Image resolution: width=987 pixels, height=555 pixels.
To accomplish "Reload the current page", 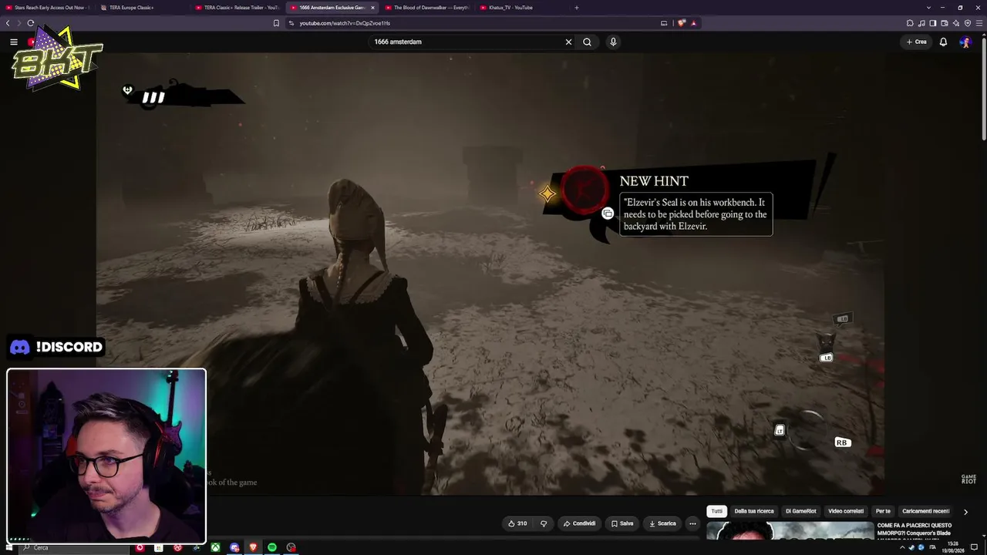I will click(x=31, y=23).
